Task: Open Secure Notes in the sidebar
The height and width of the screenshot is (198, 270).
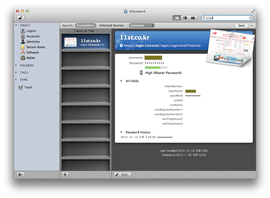Action: point(36,47)
